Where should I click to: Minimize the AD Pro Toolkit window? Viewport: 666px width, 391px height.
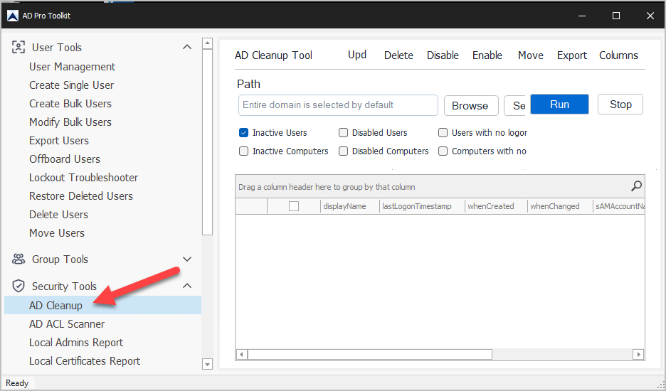pos(582,16)
